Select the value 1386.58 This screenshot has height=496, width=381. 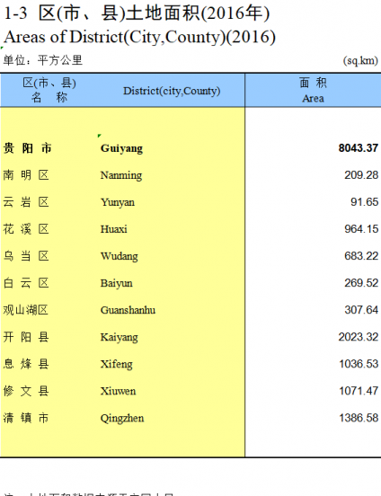point(359,418)
